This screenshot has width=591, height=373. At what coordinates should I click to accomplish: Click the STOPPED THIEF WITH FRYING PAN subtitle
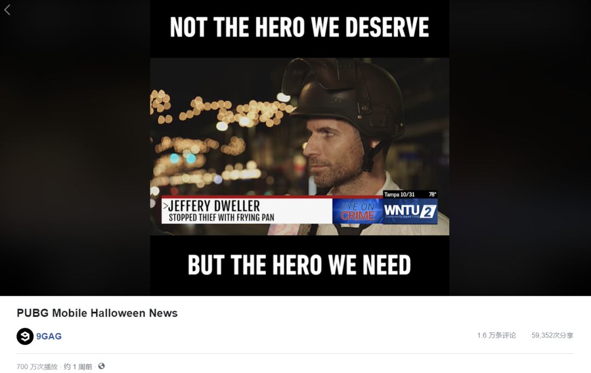click(x=222, y=217)
